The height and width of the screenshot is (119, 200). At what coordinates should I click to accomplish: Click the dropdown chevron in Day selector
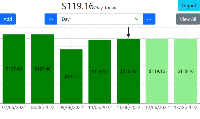click(137, 19)
